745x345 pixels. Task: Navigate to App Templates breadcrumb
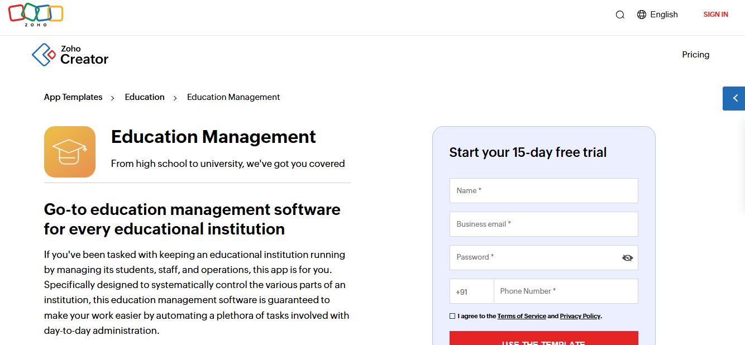pyautogui.click(x=73, y=97)
